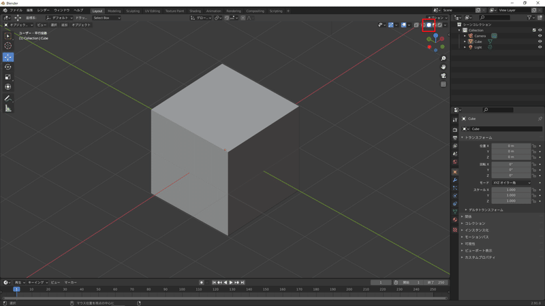Open the Scene properties tab
Screen dimensions: 545x306
click(455, 154)
